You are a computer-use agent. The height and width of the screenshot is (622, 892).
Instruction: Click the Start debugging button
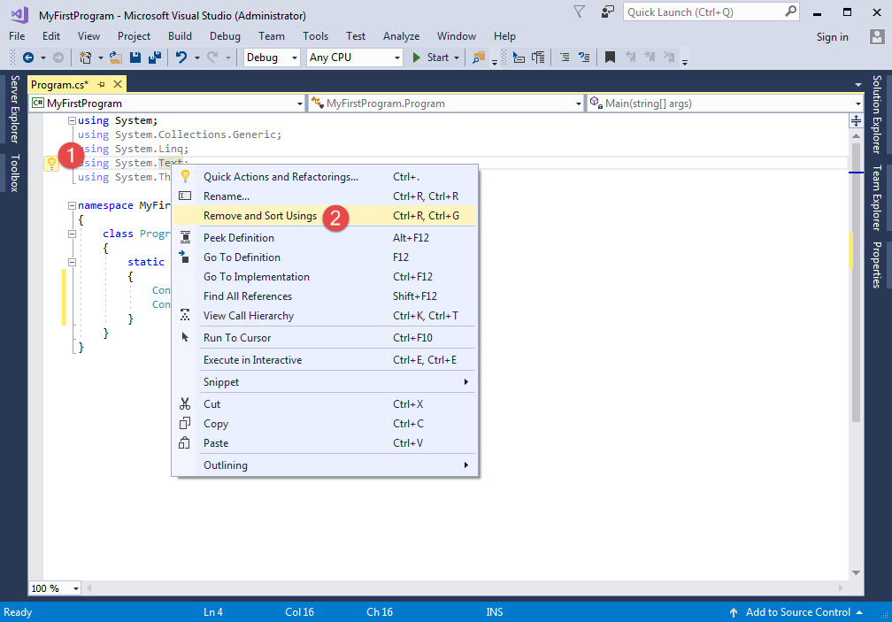click(x=431, y=58)
